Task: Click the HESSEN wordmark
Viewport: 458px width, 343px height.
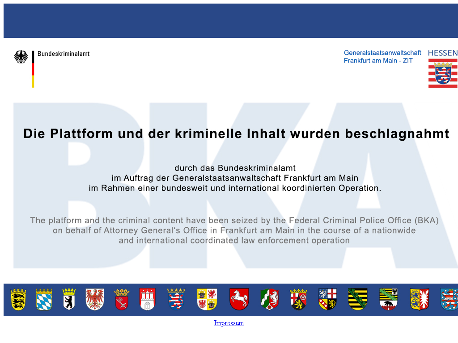Action: pyautogui.click(x=442, y=53)
